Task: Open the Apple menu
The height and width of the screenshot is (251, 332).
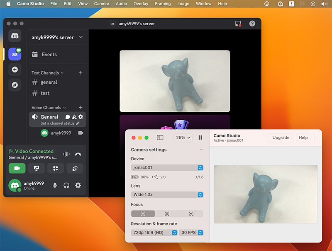Action: click(8, 4)
